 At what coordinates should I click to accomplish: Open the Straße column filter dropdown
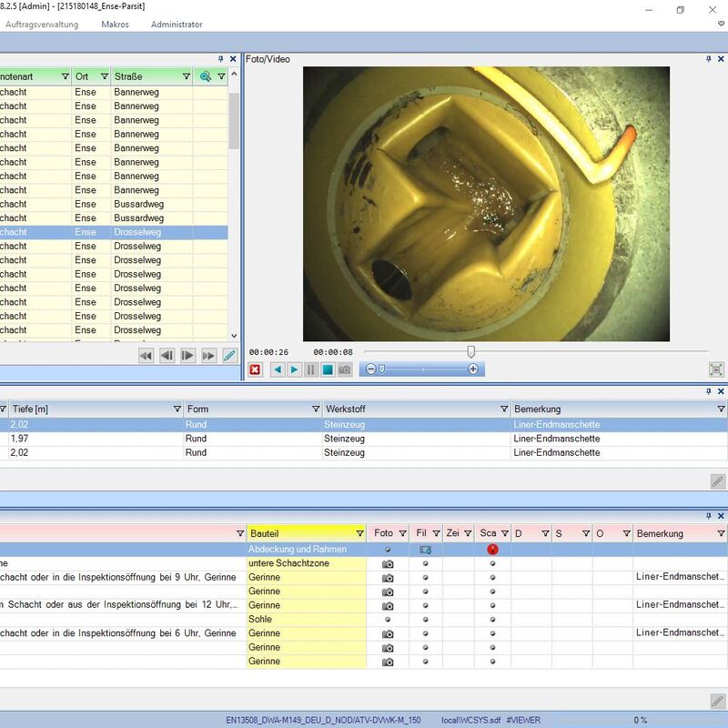[x=187, y=76]
